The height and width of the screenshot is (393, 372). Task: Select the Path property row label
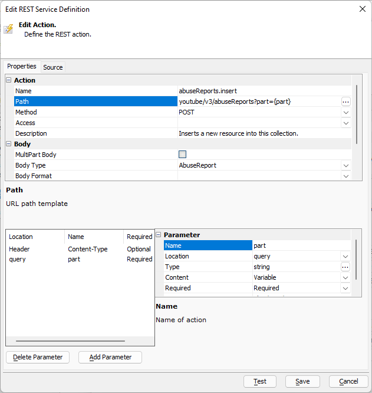click(x=96, y=101)
